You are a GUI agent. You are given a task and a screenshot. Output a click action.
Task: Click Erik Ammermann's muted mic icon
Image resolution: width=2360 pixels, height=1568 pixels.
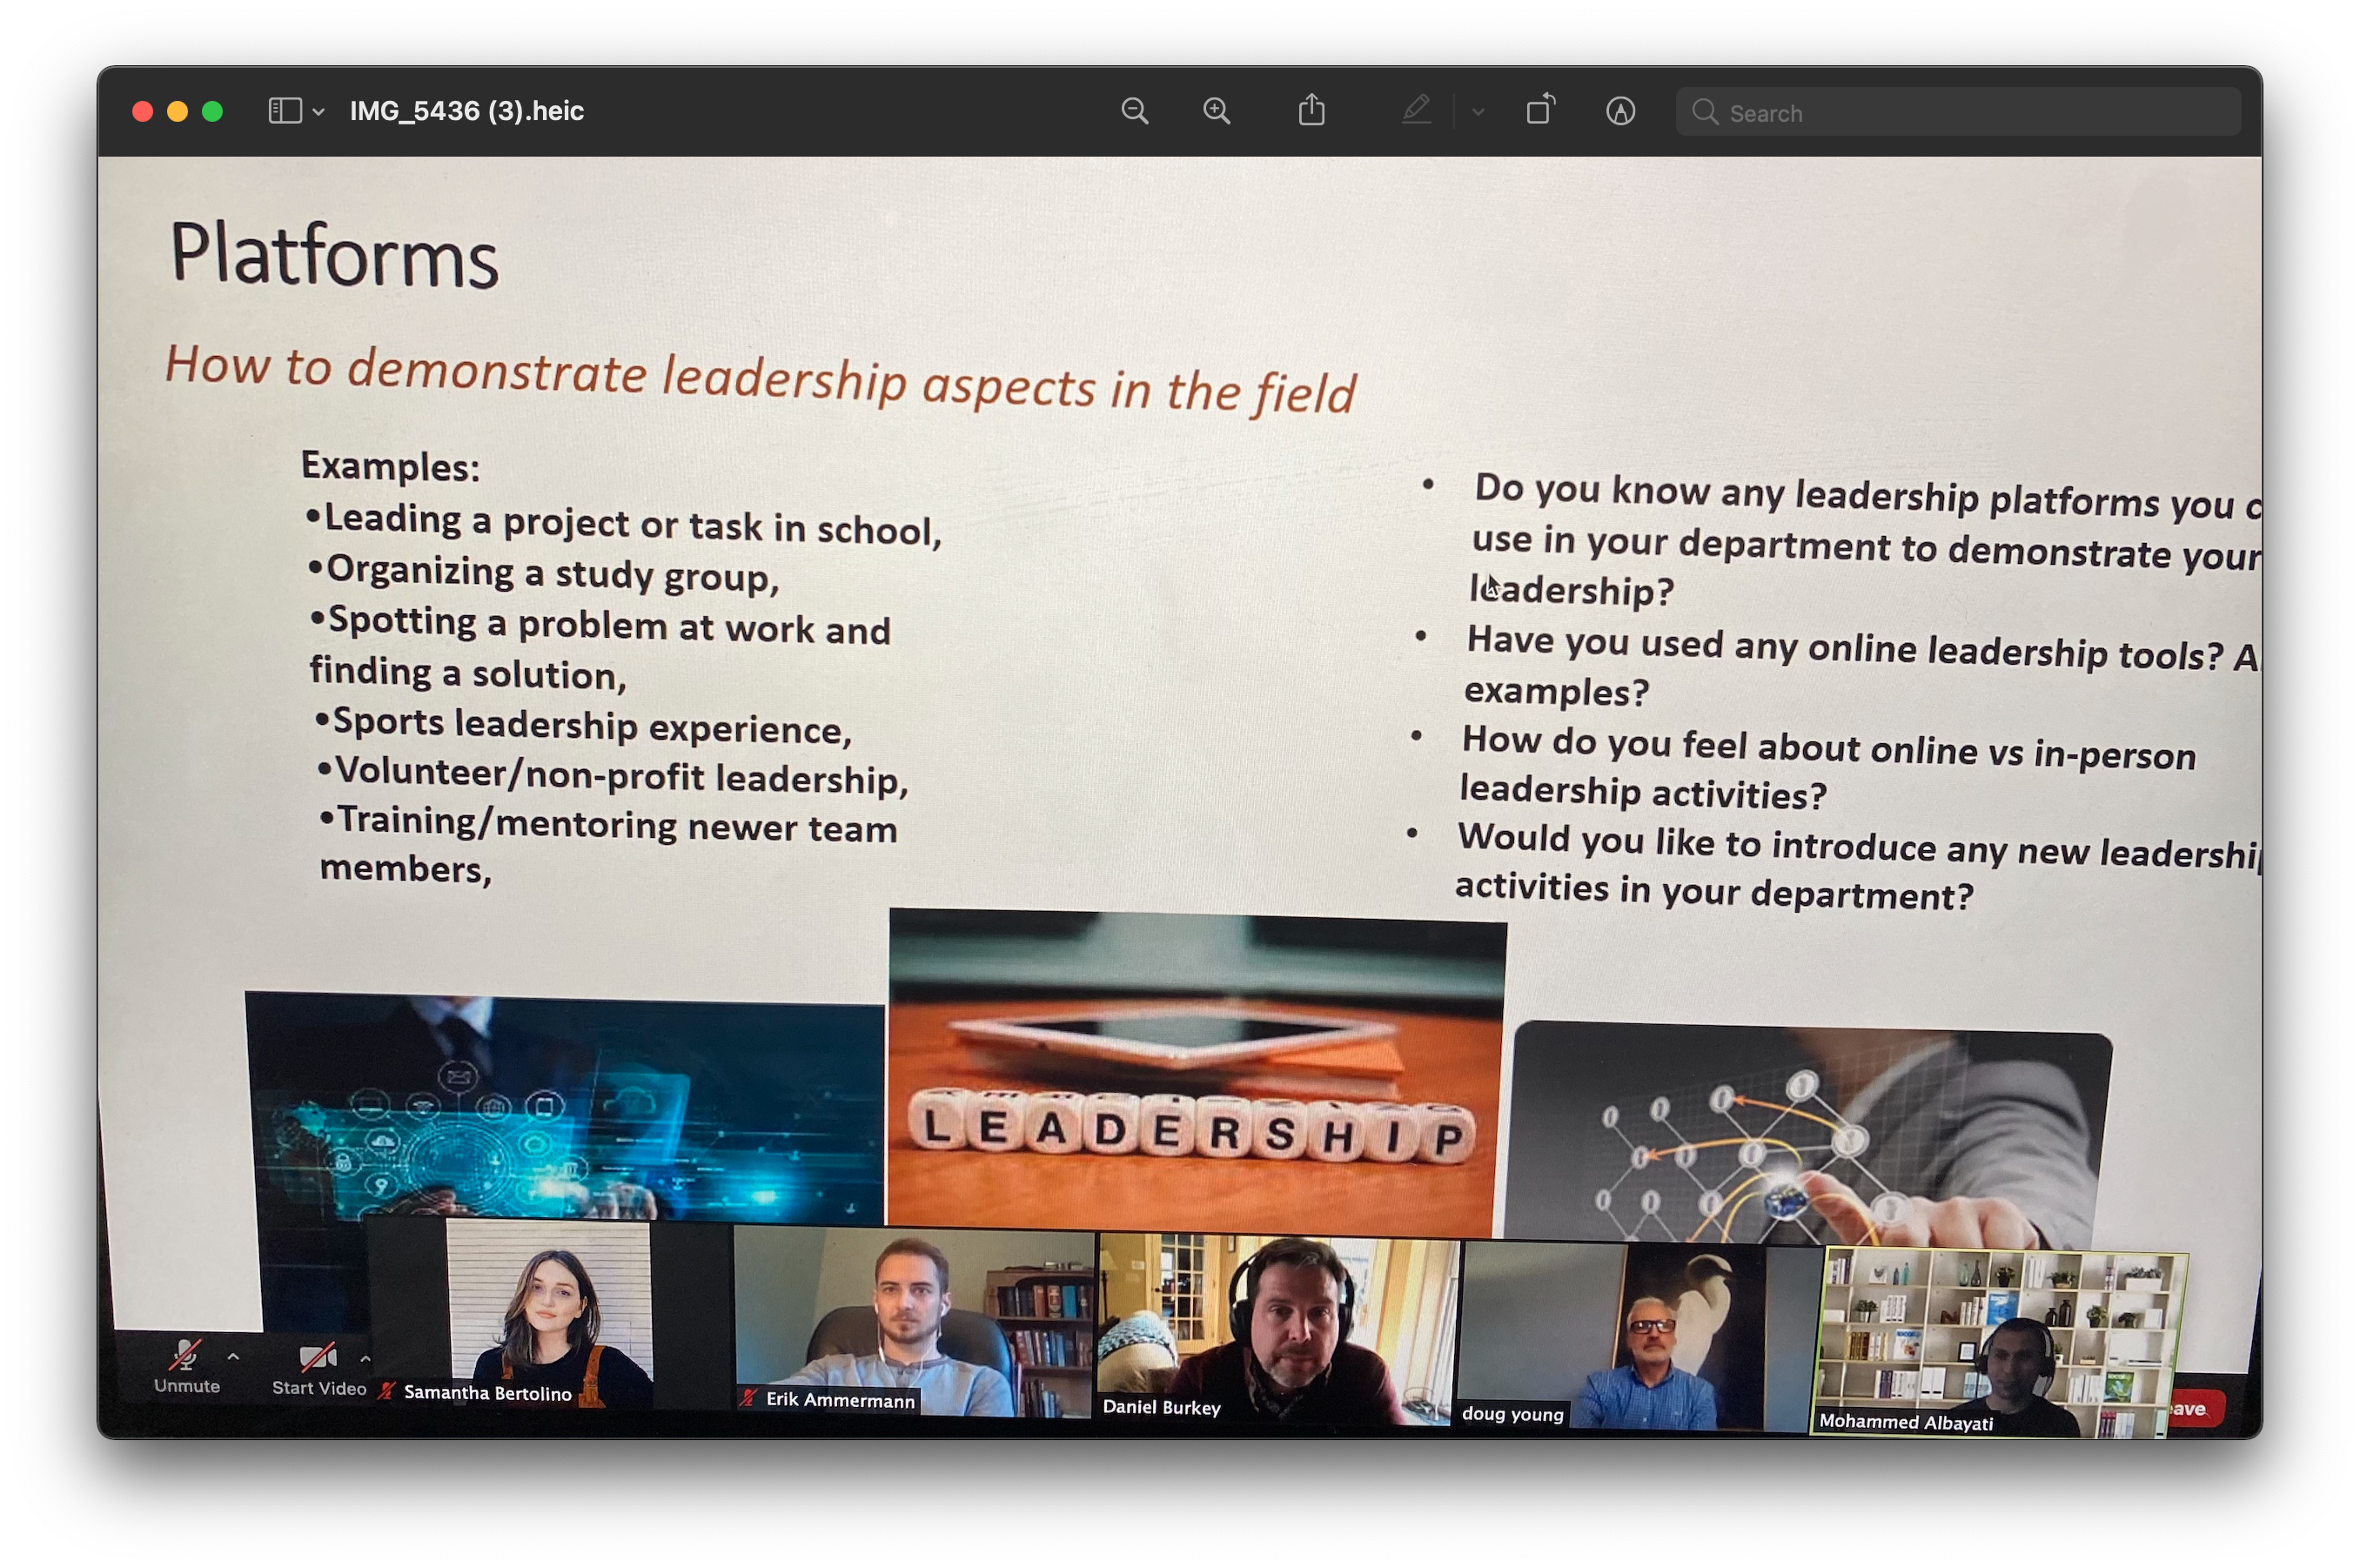(x=748, y=1398)
